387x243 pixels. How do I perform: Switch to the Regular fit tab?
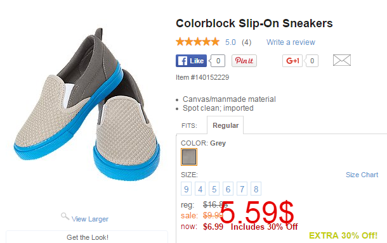pos(225,125)
